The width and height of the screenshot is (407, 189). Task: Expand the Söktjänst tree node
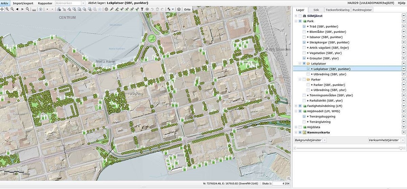(x=296, y=16)
